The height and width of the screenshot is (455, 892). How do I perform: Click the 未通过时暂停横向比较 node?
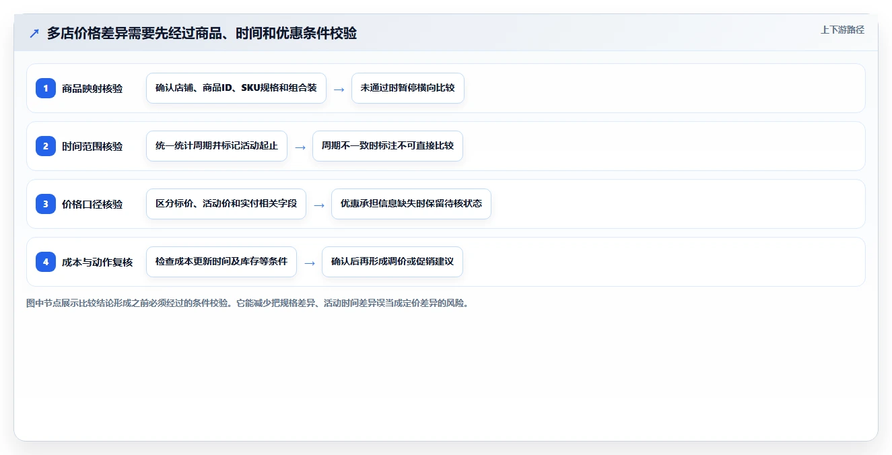[408, 88]
